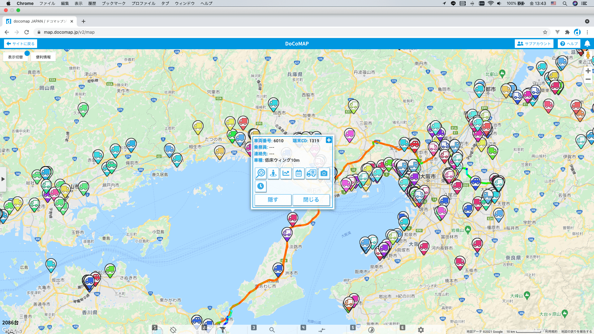Open the trend graph icon in popup
Image resolution: width=594 pixels, height=334 pixels.
(286, 173)
